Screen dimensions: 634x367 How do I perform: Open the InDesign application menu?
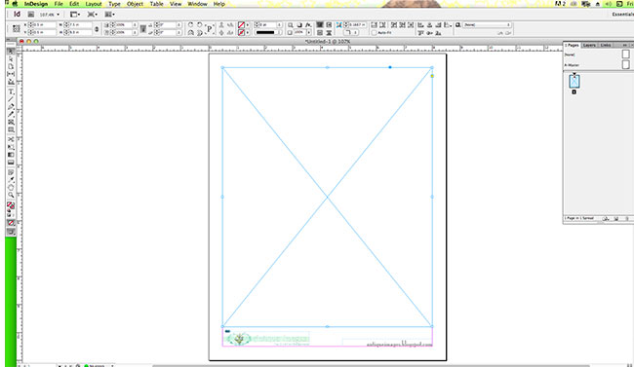(36, 4)
